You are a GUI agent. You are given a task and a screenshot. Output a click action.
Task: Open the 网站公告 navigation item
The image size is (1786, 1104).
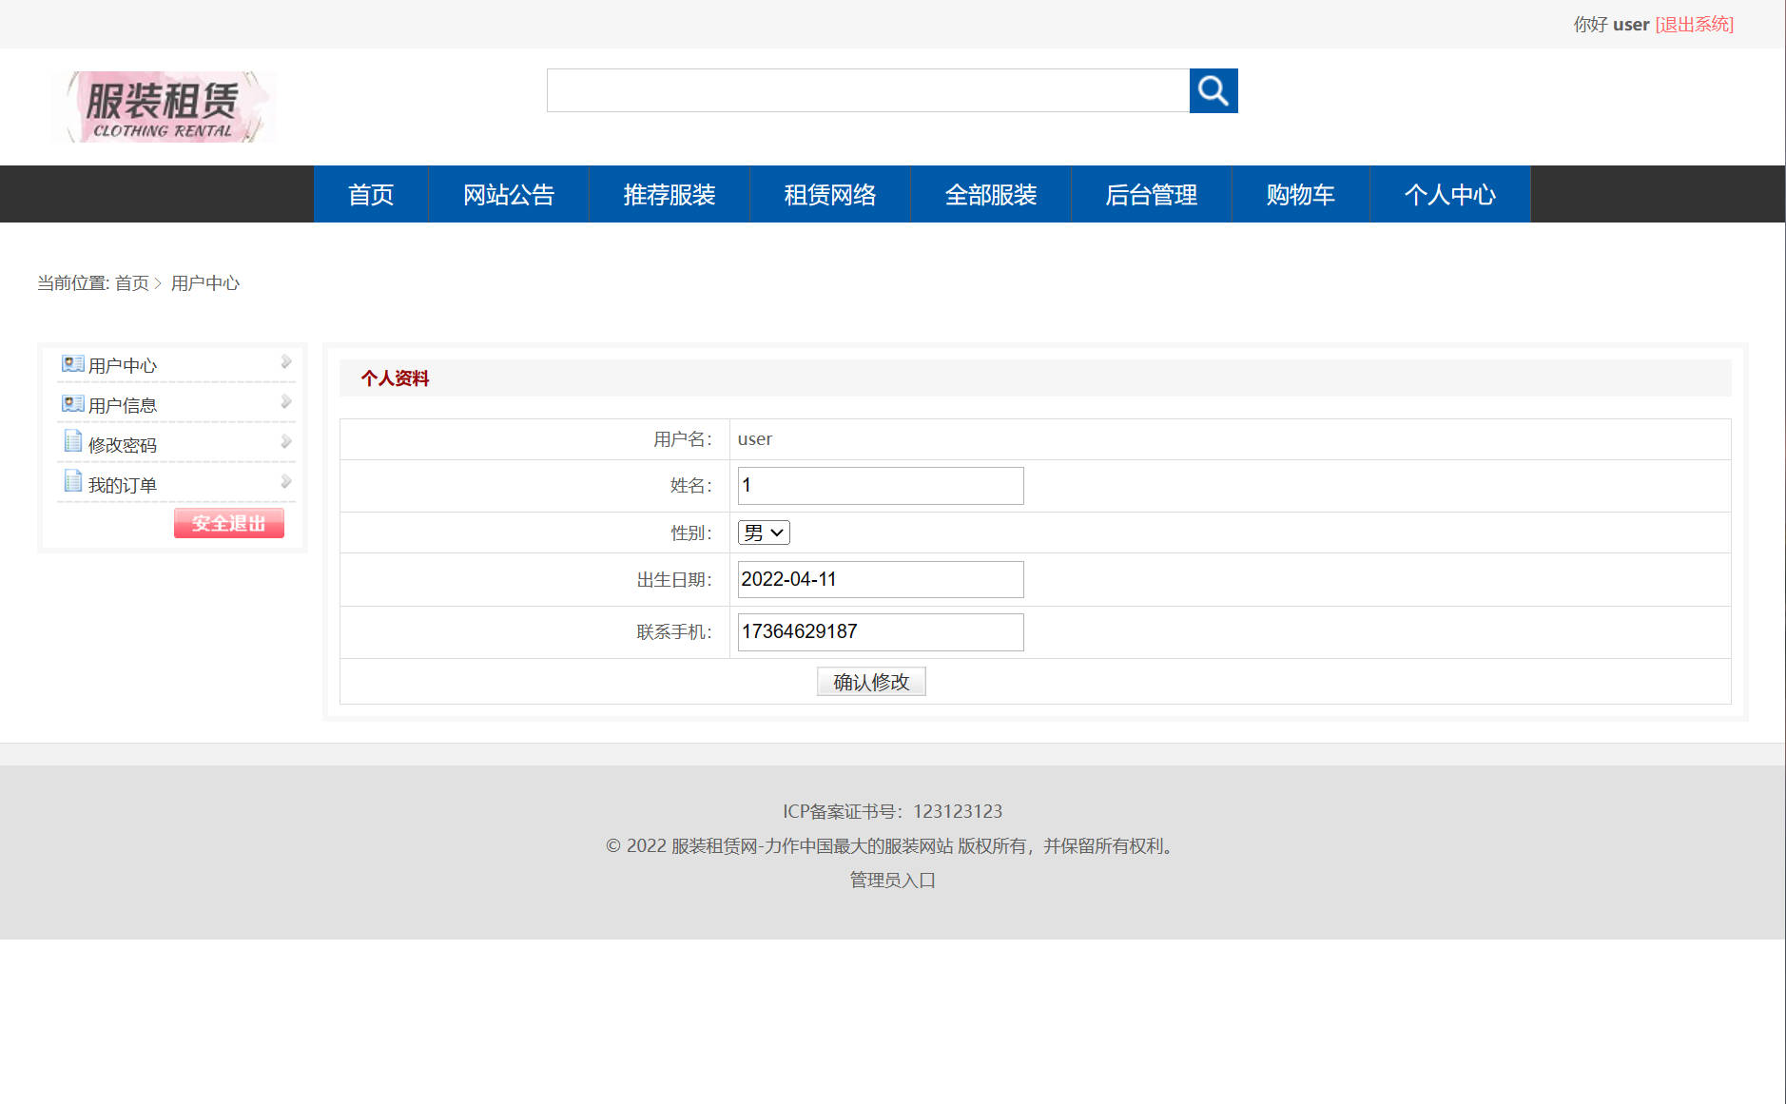[x=509, y=194]
